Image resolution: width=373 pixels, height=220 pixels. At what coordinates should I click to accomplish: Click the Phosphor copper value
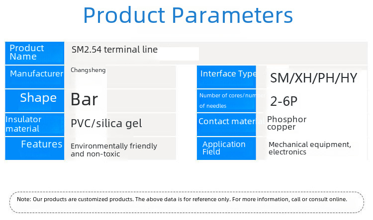(x=286, y=123)
